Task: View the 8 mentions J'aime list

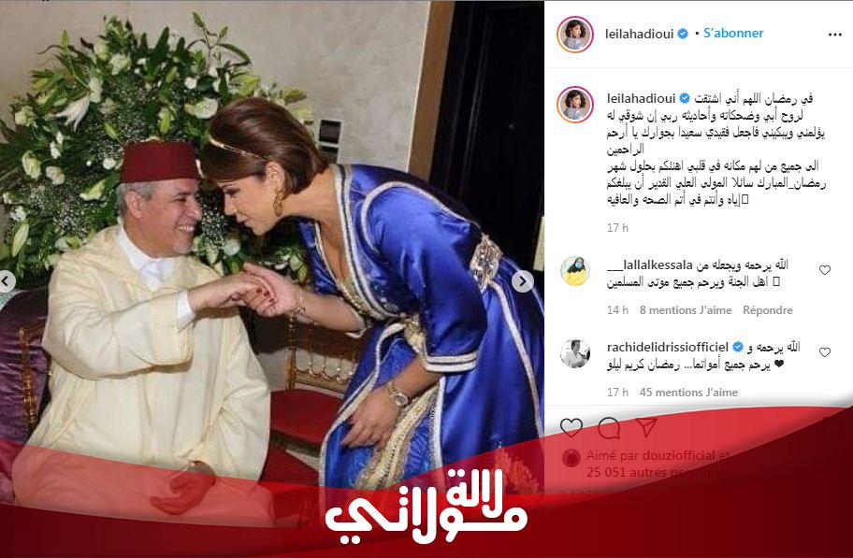Action: [686, 310]
